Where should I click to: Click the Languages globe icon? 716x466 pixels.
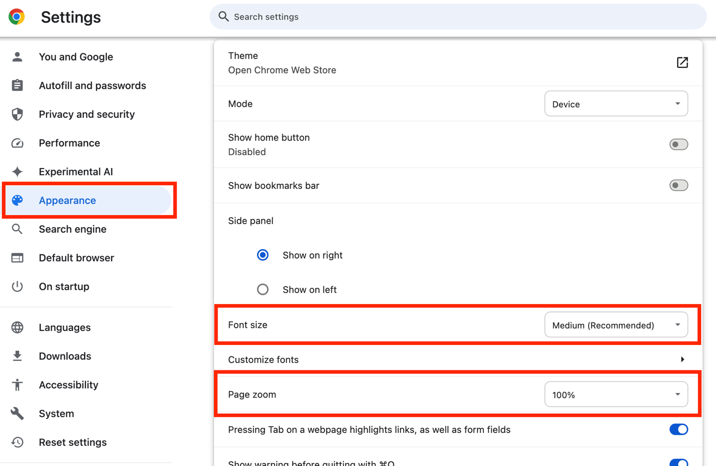pos(17,327)
